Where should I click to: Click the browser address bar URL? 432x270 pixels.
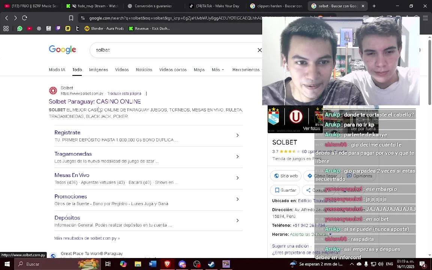pos(175,18)
